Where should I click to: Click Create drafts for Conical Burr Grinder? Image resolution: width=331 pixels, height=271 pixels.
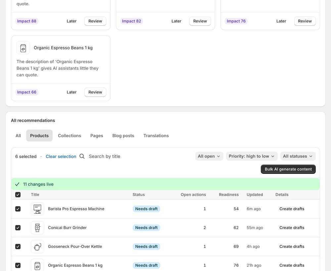tap(292, 228)
